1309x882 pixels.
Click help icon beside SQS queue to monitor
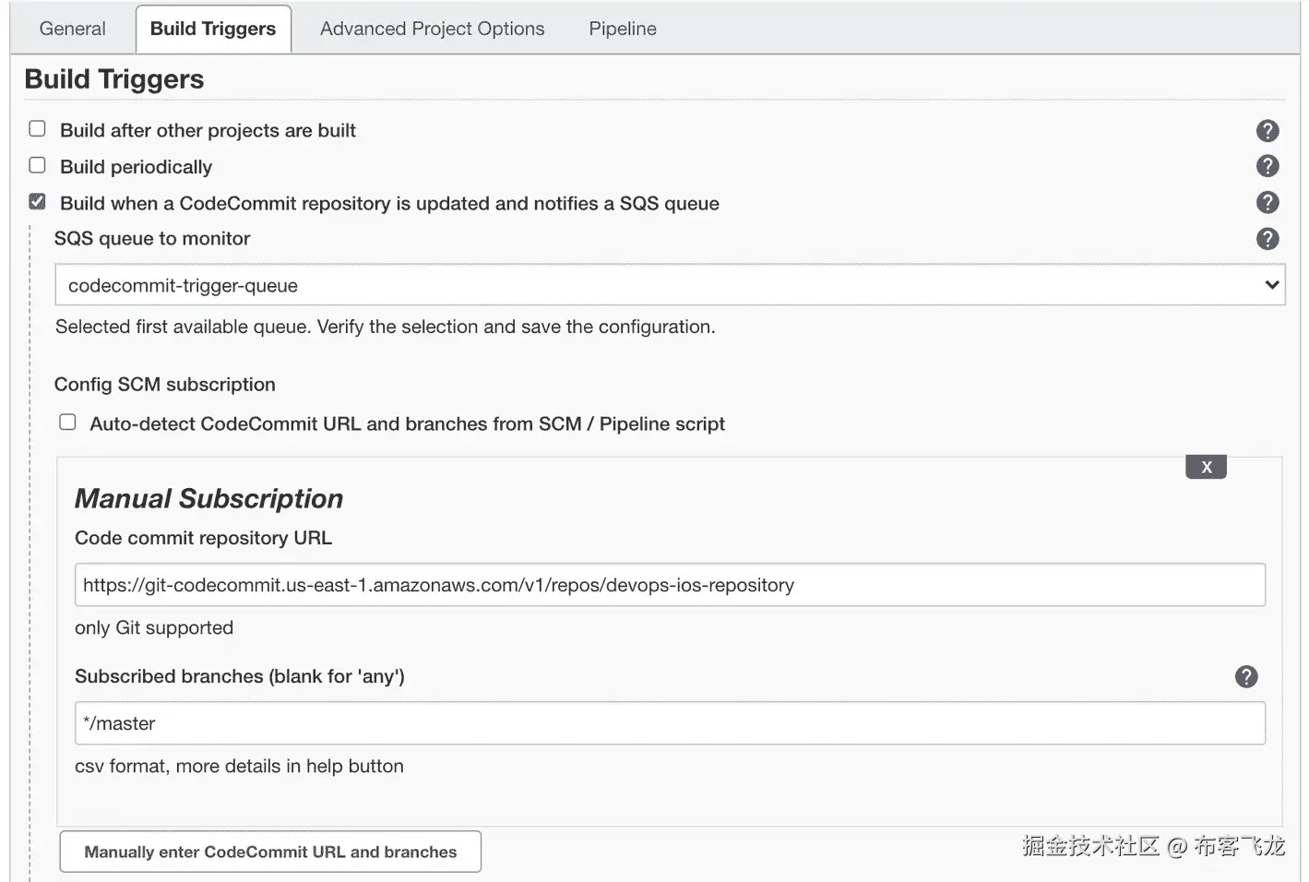1267,239
